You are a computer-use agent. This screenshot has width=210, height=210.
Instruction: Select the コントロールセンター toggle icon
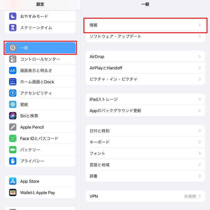13,59
